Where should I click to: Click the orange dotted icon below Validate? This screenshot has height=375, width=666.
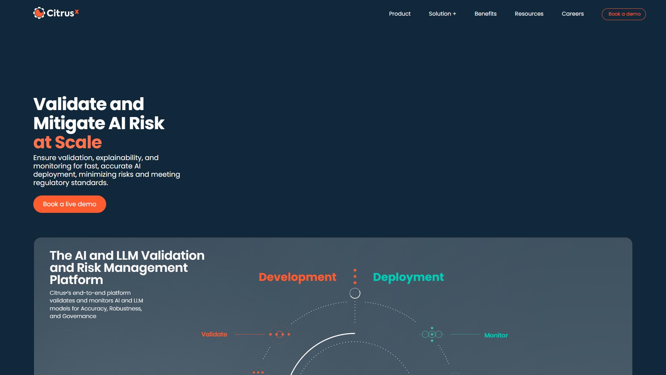[x=258, y=372]
